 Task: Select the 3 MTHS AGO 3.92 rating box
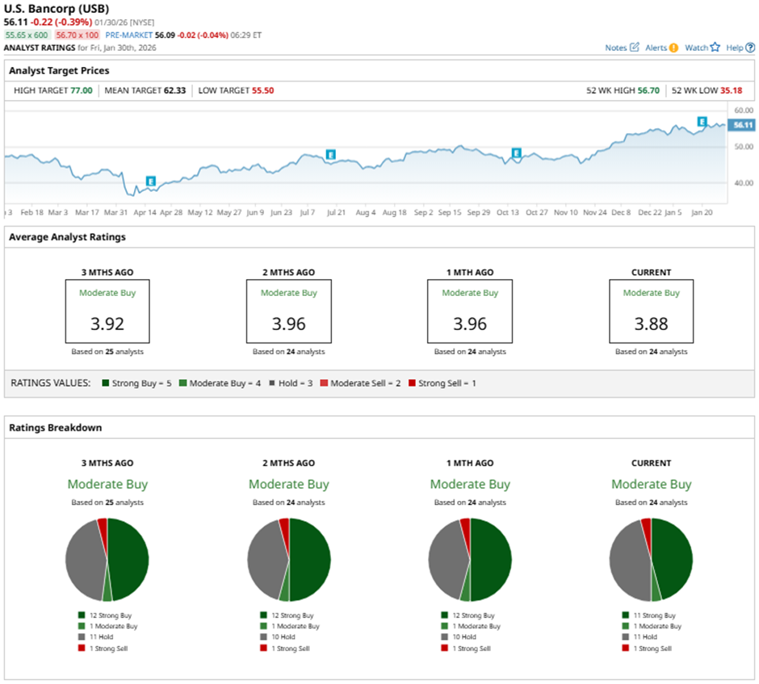coord(107,311)
